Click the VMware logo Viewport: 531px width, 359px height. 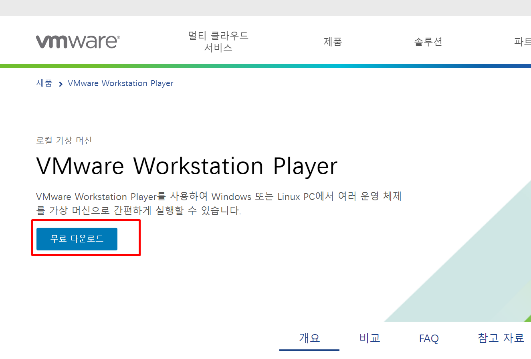[78, 42]
